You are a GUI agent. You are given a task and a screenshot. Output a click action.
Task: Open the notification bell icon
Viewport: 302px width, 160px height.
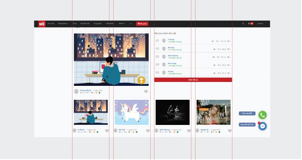249,23
